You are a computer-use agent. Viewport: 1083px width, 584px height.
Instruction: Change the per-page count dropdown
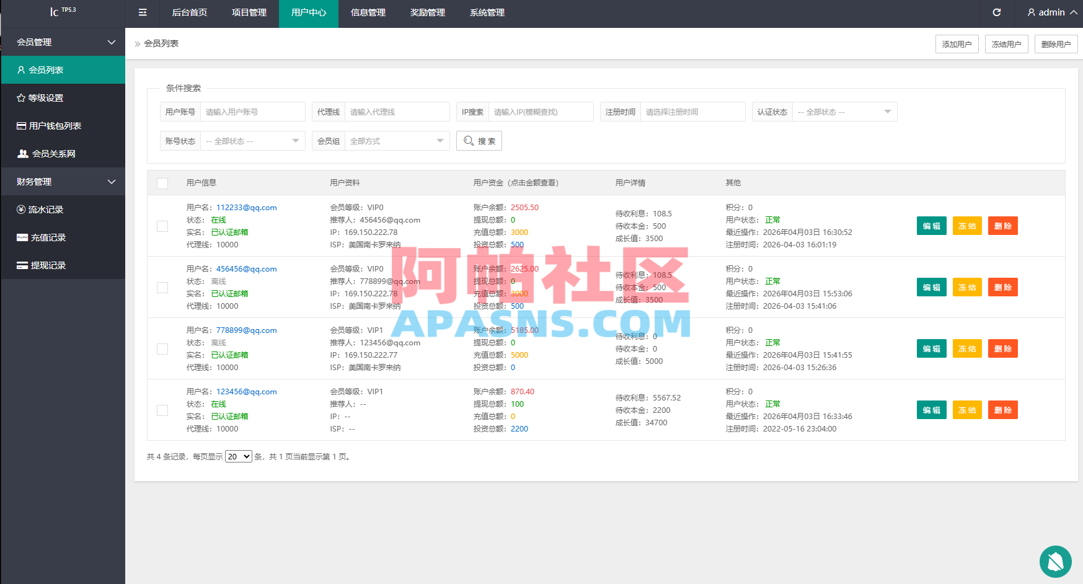point(239,457)
